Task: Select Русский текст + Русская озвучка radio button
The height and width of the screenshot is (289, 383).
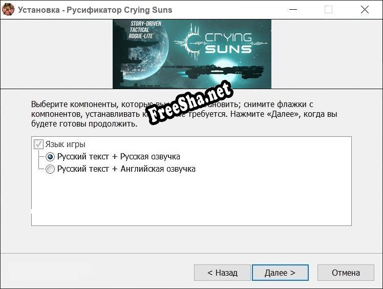Action: (x=50, y=157)
